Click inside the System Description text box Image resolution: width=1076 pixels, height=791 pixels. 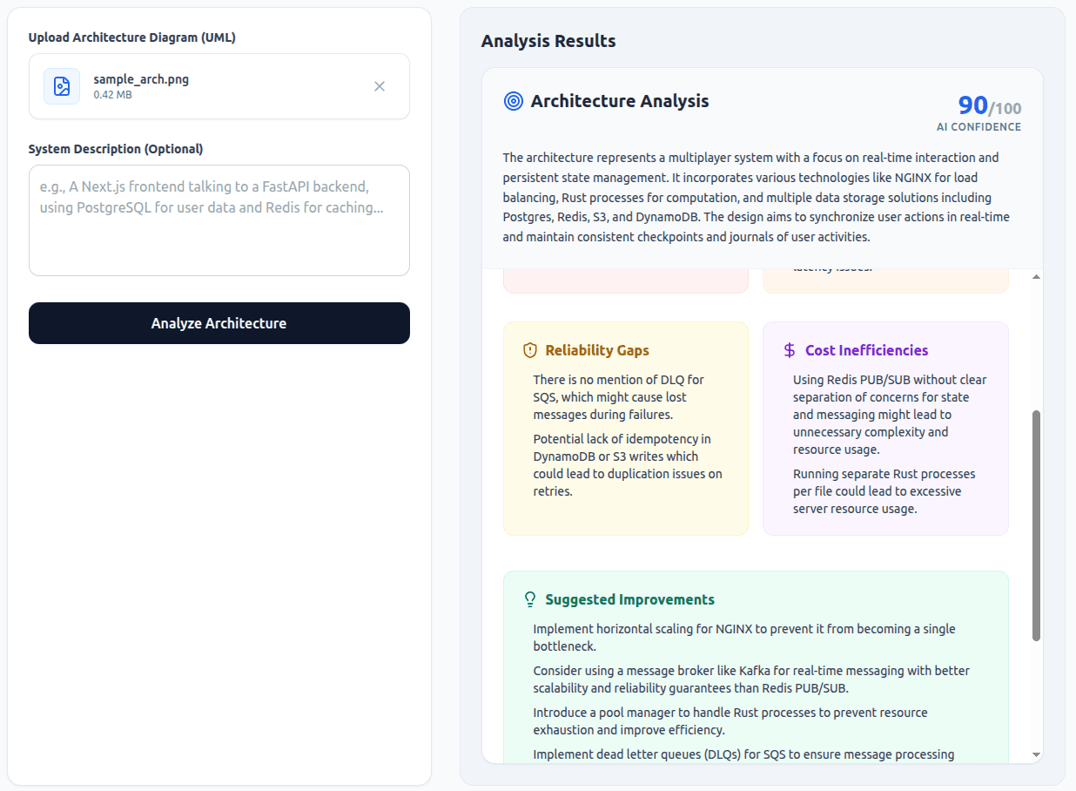pos(219,220)
